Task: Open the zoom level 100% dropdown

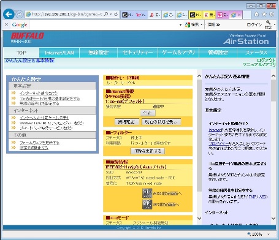Action: pos(269,234)
